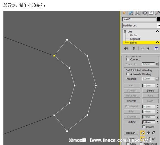Click the Fuse button
160x145 pixels.
(150, 96)
